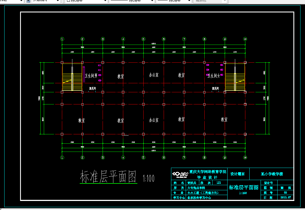Select bottom grid axis bubble 9
This screenshot has height=210, width=305.
(225, 158)
